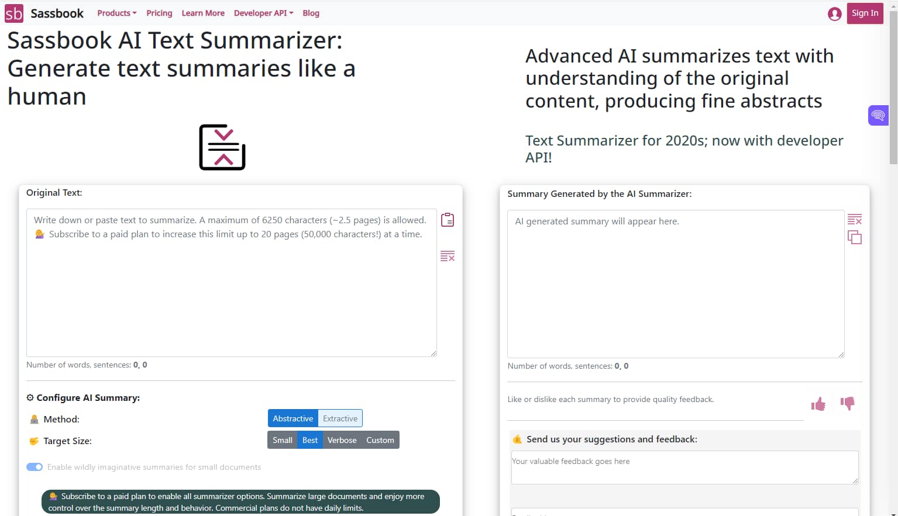
Task: Select Verbose as the target size
Action: (342, 439)
